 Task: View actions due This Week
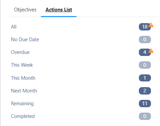22,65
